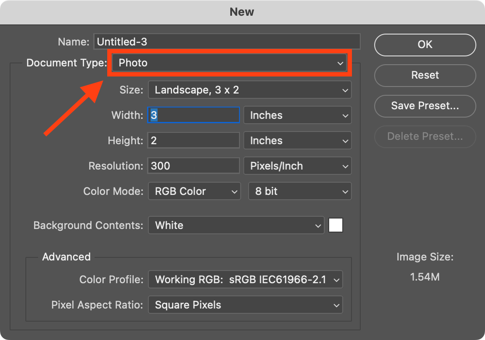Open the Document Type dropdown showing Photo
Viewport: 485px width, 340px height.
pos(229,62)
